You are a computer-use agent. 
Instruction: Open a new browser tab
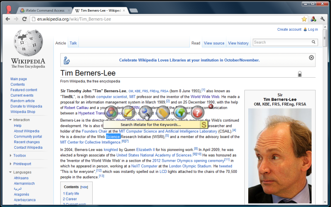coord(134,10)
